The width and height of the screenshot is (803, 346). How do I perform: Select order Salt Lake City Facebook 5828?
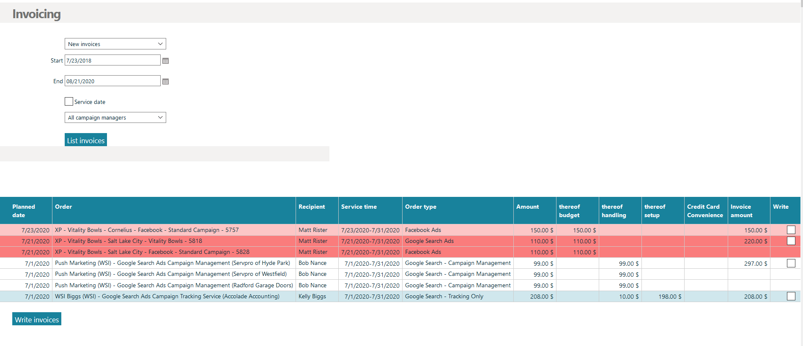point(152,252)
